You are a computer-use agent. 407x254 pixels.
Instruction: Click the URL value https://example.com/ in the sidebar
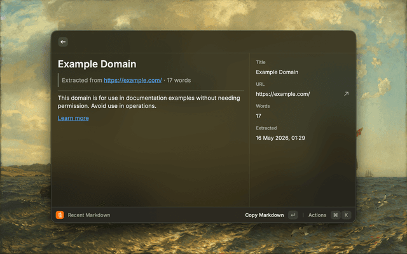pyautogui.click(x=283, y=94)
